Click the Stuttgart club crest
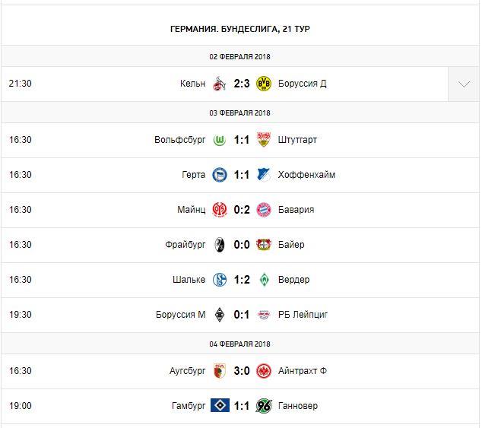The width and height of the screenshot is (482, 428). tap(264, 140)
